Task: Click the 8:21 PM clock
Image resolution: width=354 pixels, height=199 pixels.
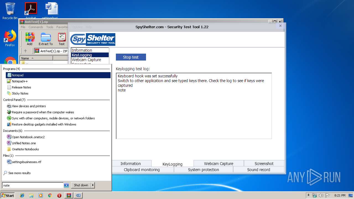Action: (340, 195)
